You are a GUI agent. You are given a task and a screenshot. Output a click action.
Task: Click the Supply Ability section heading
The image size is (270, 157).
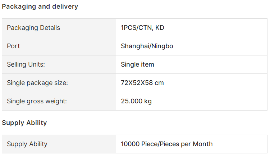click(24, 123)
